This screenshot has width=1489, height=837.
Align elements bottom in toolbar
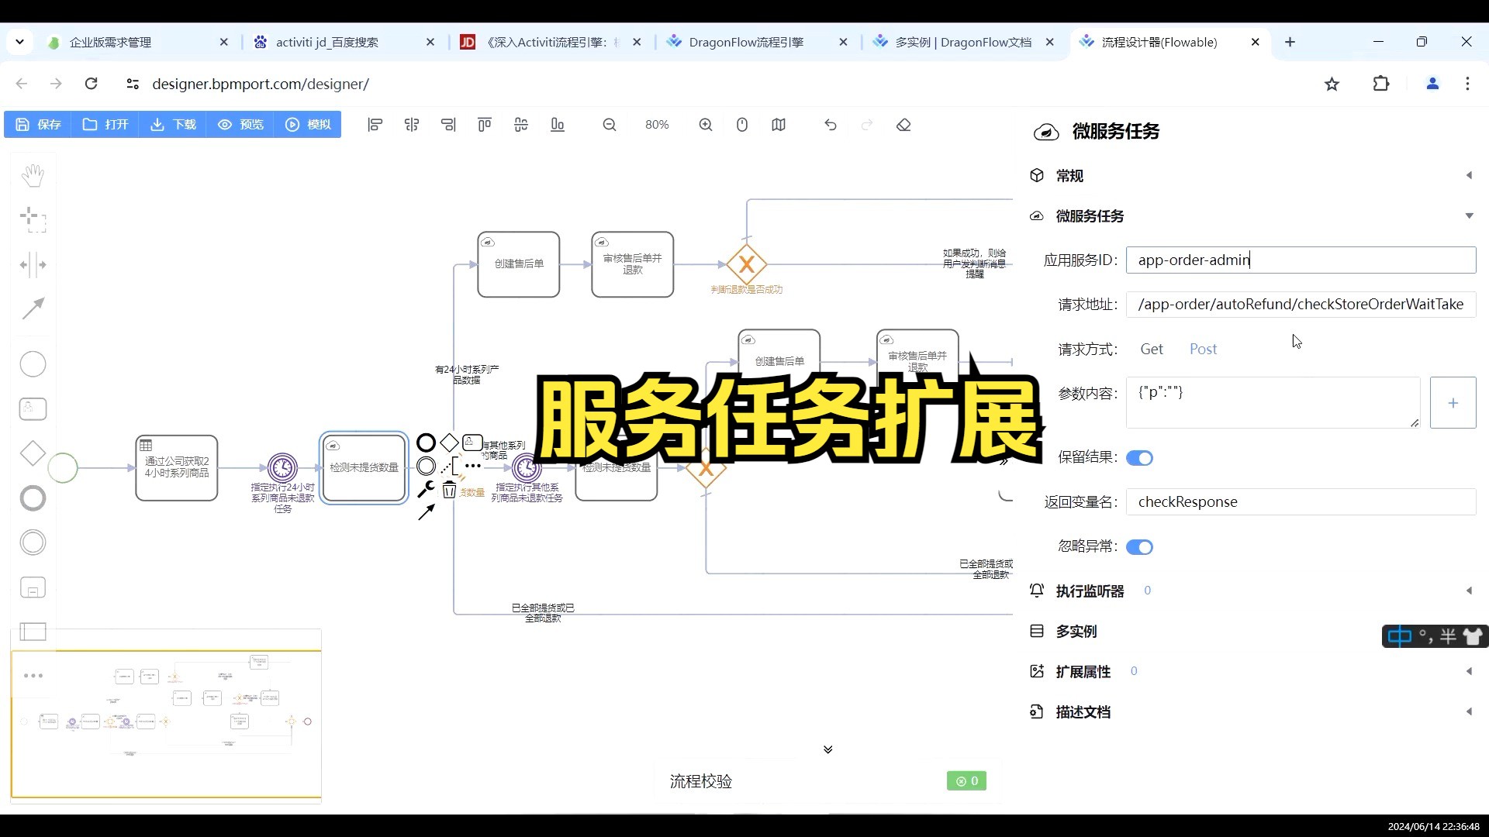[558, 125]
